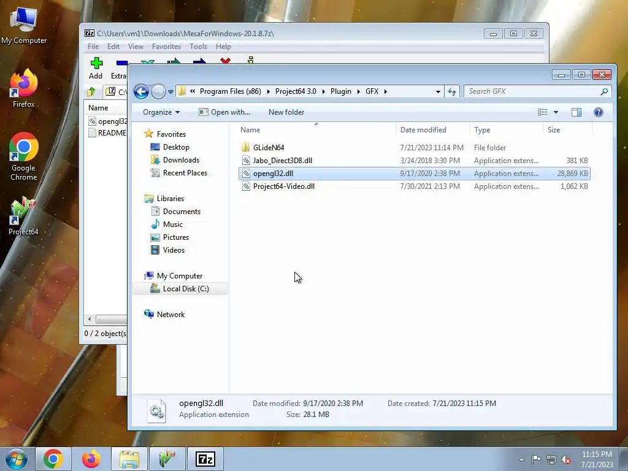Click 7-Zip horizontal scrollbar left arrow
The width and height of the screenshot is (628, 471).
(x=90, y=319)
